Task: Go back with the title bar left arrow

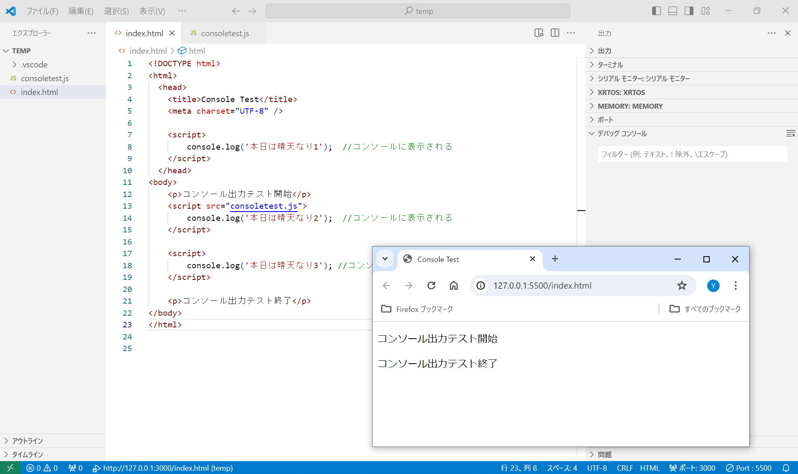Action: click(x=236, y=11)
